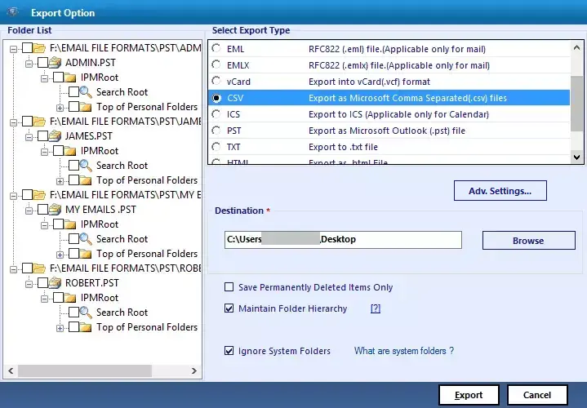Click the MY EMAILS .PST file icon
Screen dimensions: 587x408
(55, 209)
